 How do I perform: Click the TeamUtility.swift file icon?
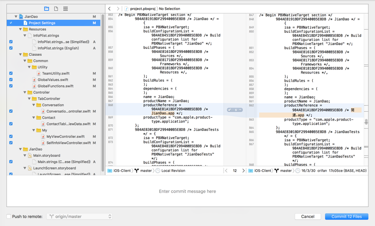coord(39,74)
